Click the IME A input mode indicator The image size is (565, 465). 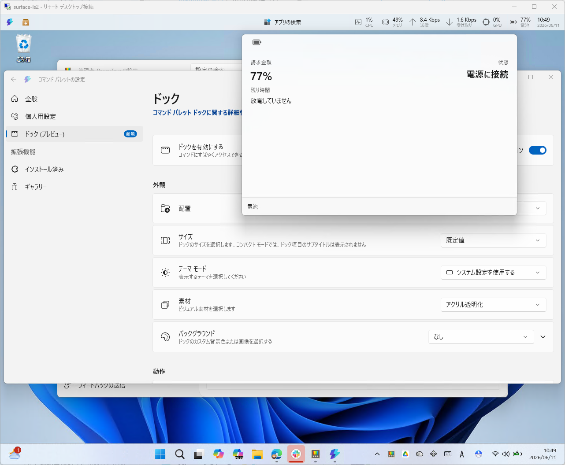click(462, 454)
